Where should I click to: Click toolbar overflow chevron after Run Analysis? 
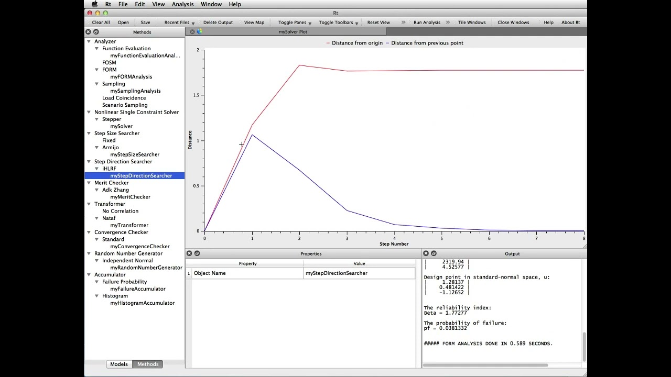448,23
